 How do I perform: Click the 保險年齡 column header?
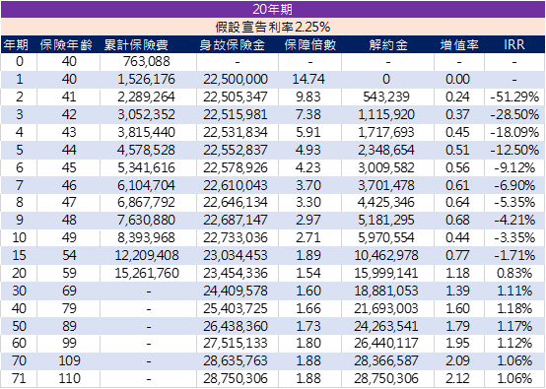[66, 45]
